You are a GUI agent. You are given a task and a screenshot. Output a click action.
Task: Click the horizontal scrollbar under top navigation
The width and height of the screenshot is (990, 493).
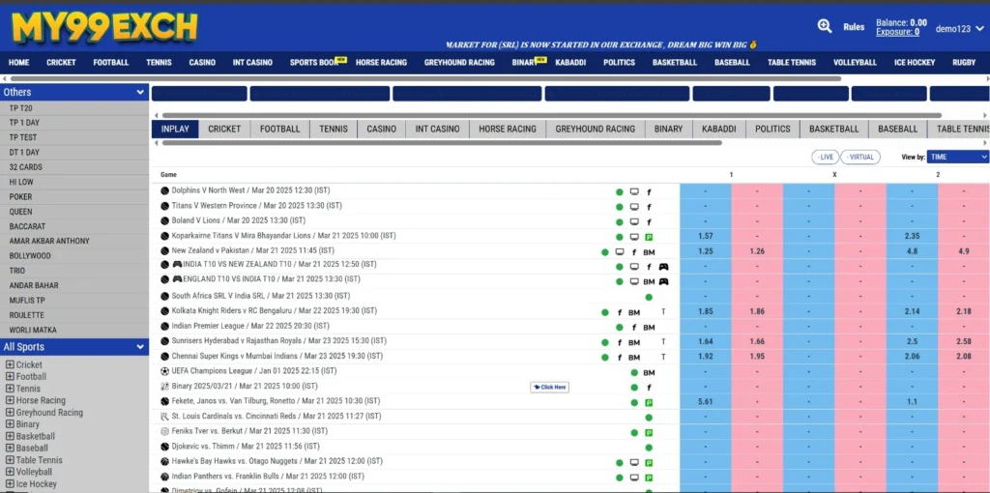pyautogui.click(x=425, y=79)
